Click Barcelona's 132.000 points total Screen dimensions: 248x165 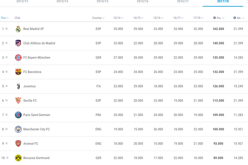click(x=218, y=72)
